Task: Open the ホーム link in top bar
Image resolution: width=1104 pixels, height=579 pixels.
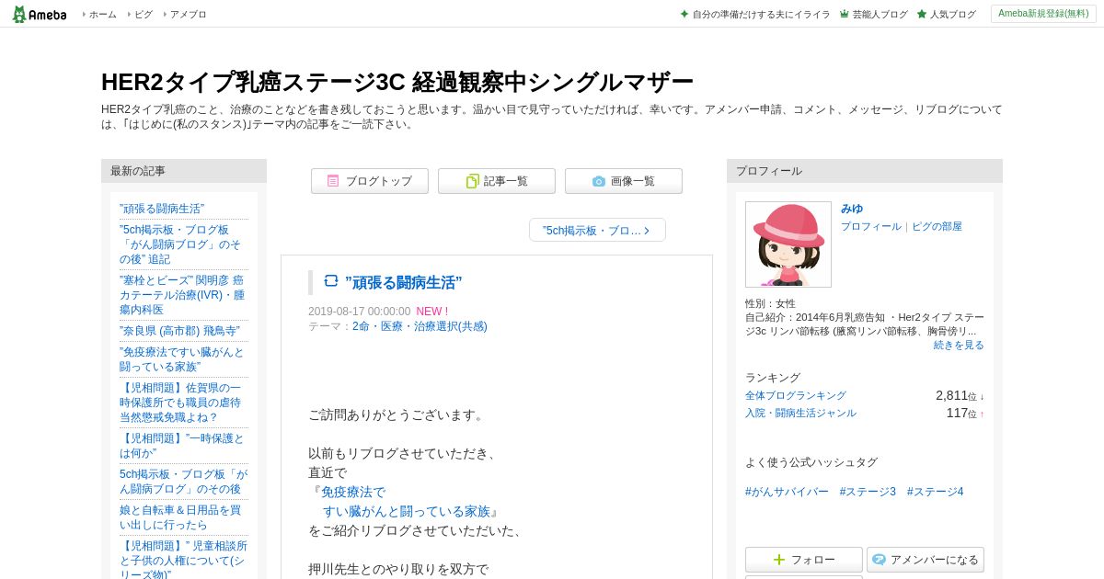Action: click(x=102, y=15)
